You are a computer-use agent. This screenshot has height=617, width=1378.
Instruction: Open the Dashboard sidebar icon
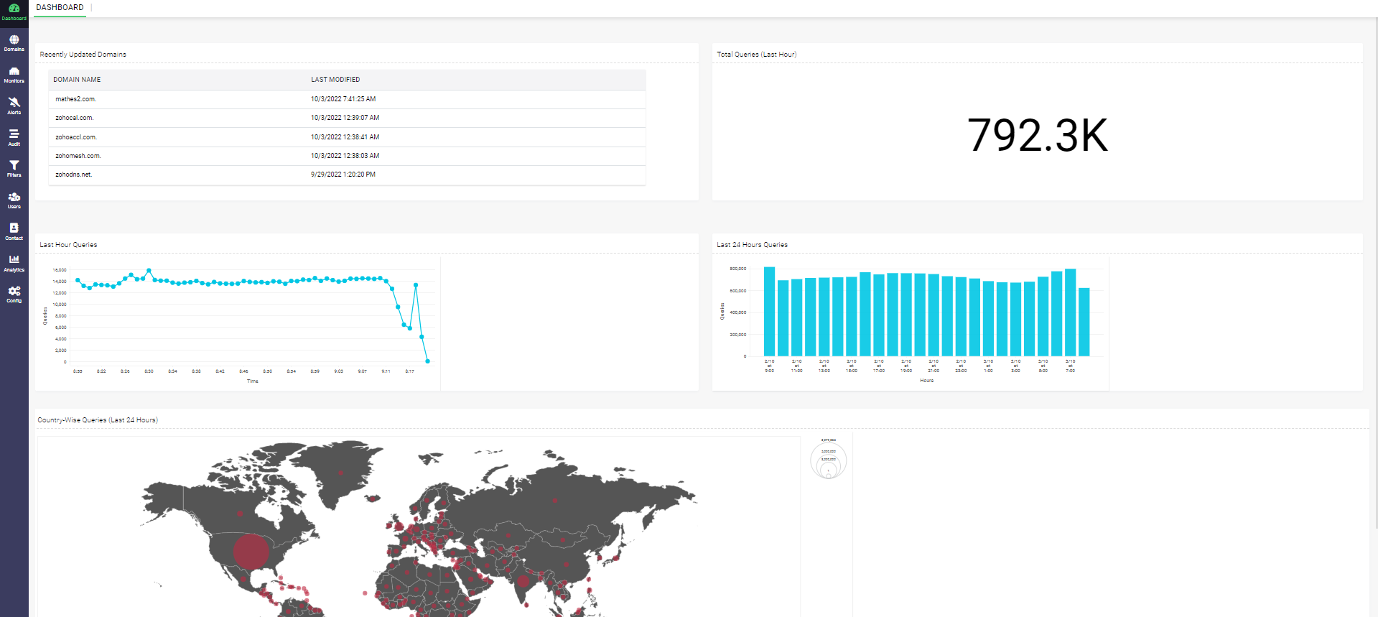14,11
